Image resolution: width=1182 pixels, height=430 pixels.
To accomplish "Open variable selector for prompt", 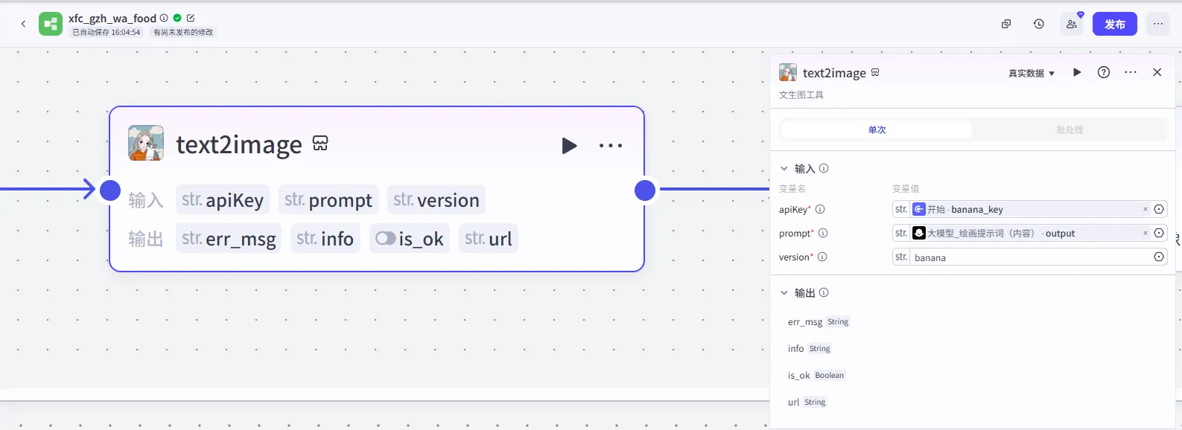I will click(1159, 233).
